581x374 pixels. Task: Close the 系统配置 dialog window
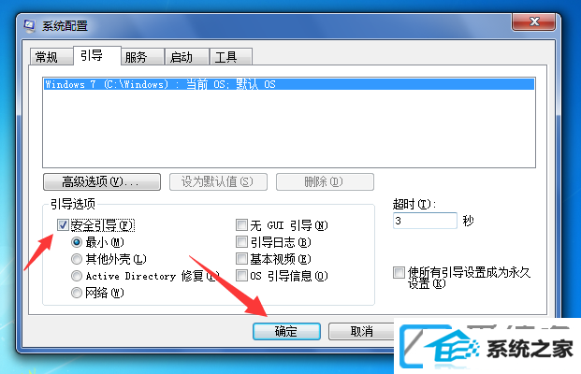533,22
